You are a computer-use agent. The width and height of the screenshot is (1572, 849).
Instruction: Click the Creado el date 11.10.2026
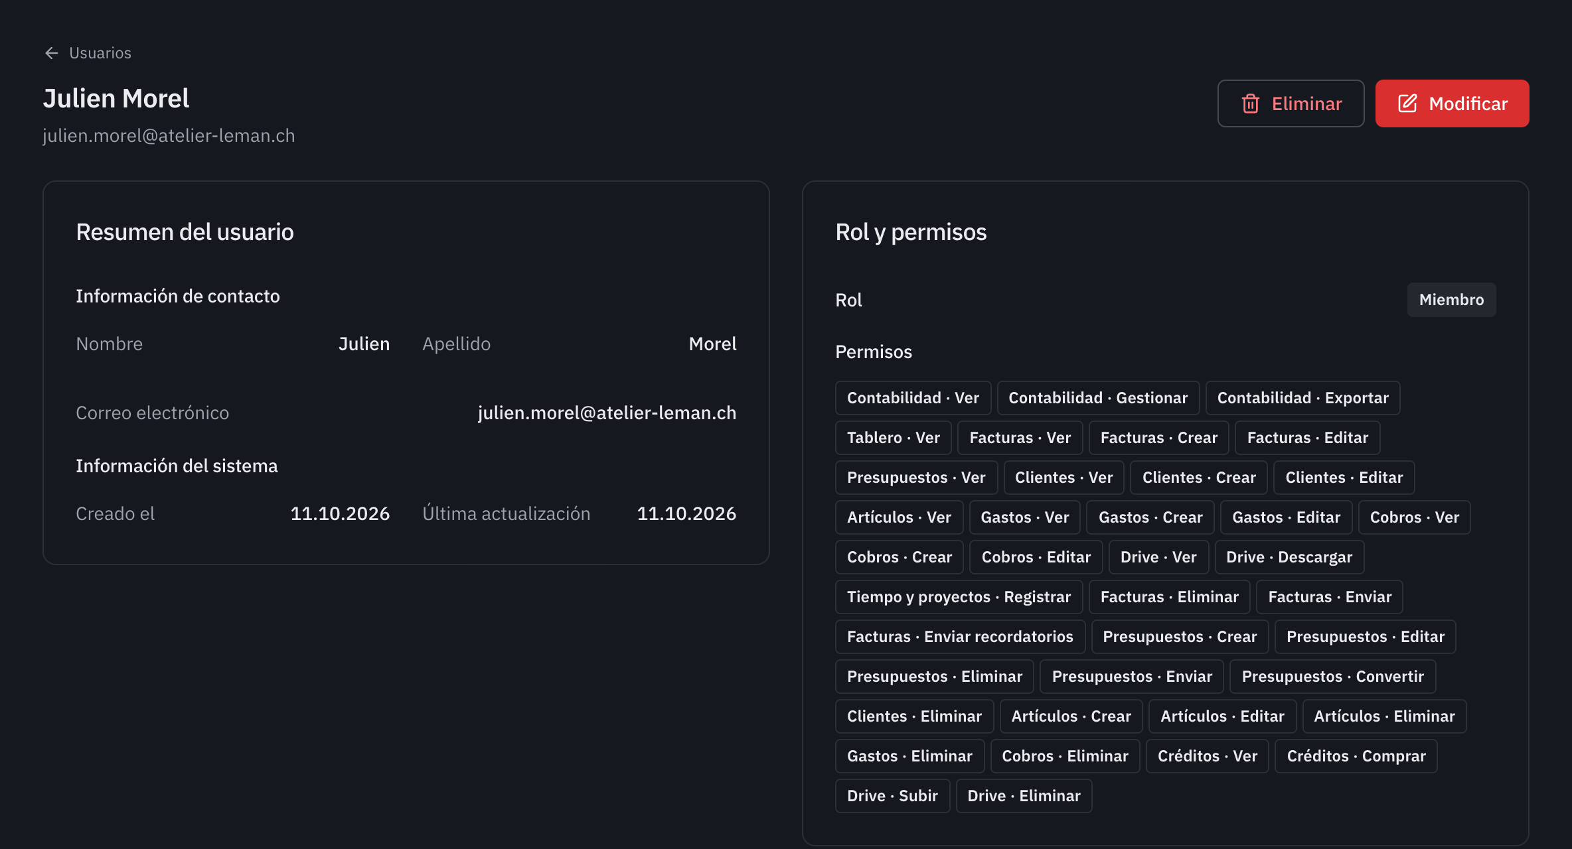pyautogui.click(x=340, y=513)
